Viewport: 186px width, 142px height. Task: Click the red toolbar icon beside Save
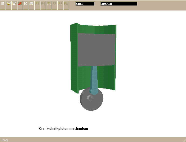coord(20,4)
